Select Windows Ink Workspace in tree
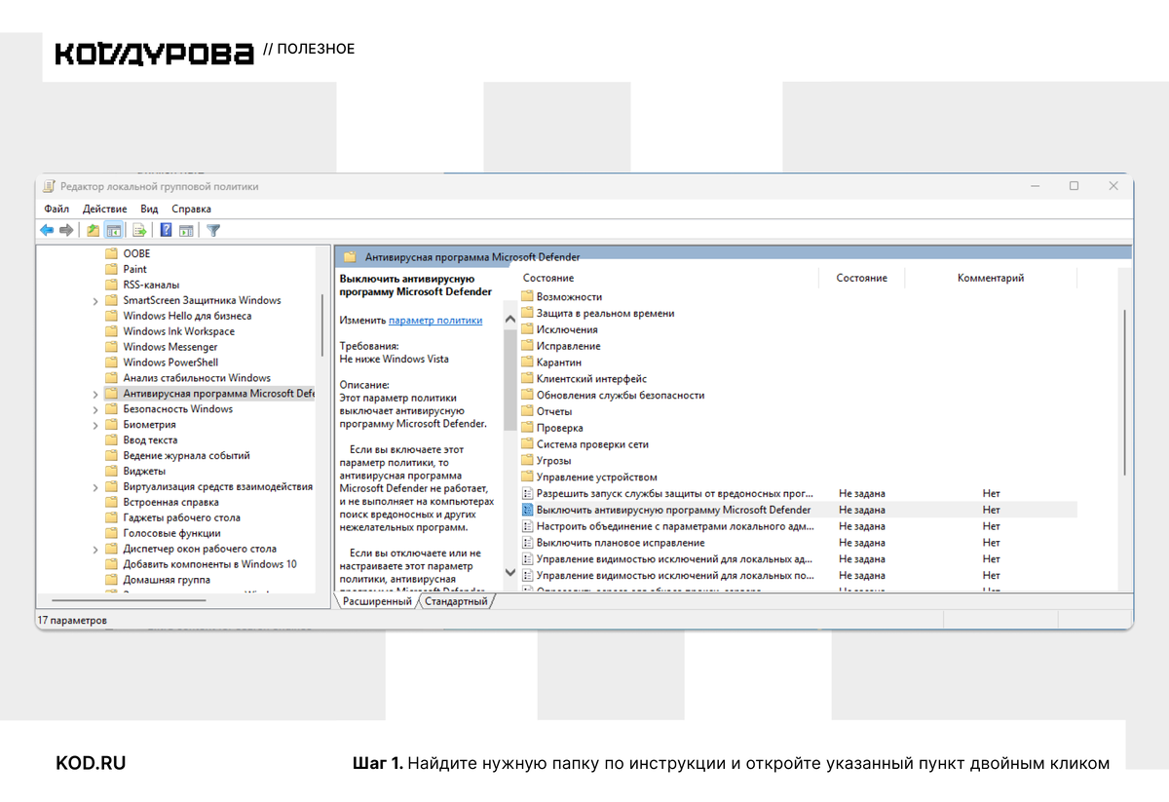This screenshot has height=802, width=1169. (x=178, y=331)
